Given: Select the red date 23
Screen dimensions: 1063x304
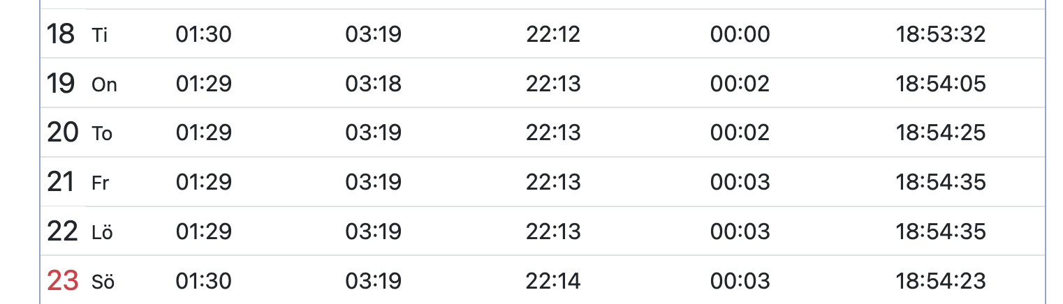Looking at the screenshot, I should (x=62, y=281).
